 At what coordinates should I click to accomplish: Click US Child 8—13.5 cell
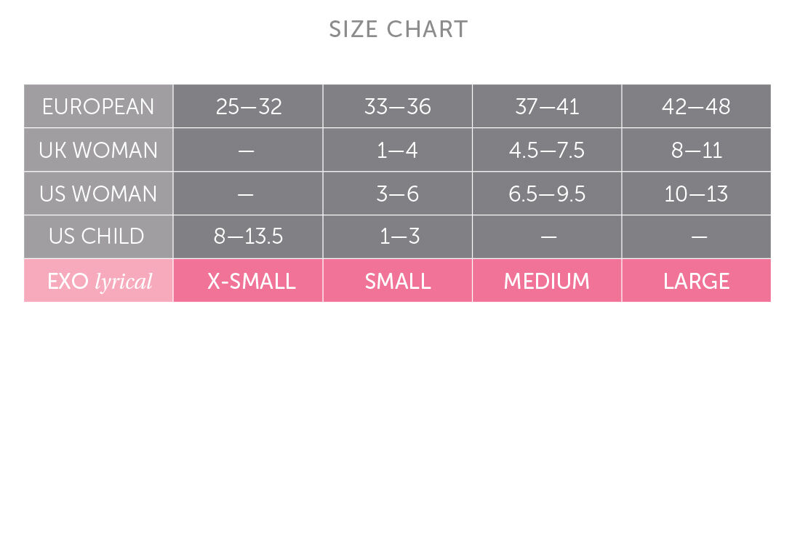249,236
